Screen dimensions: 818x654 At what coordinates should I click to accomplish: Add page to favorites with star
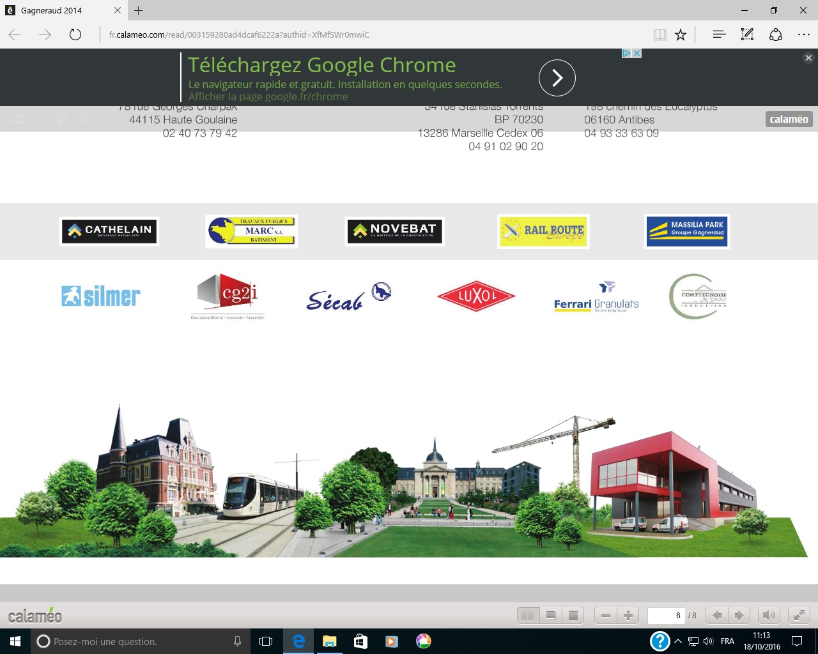tap(681, 34)
